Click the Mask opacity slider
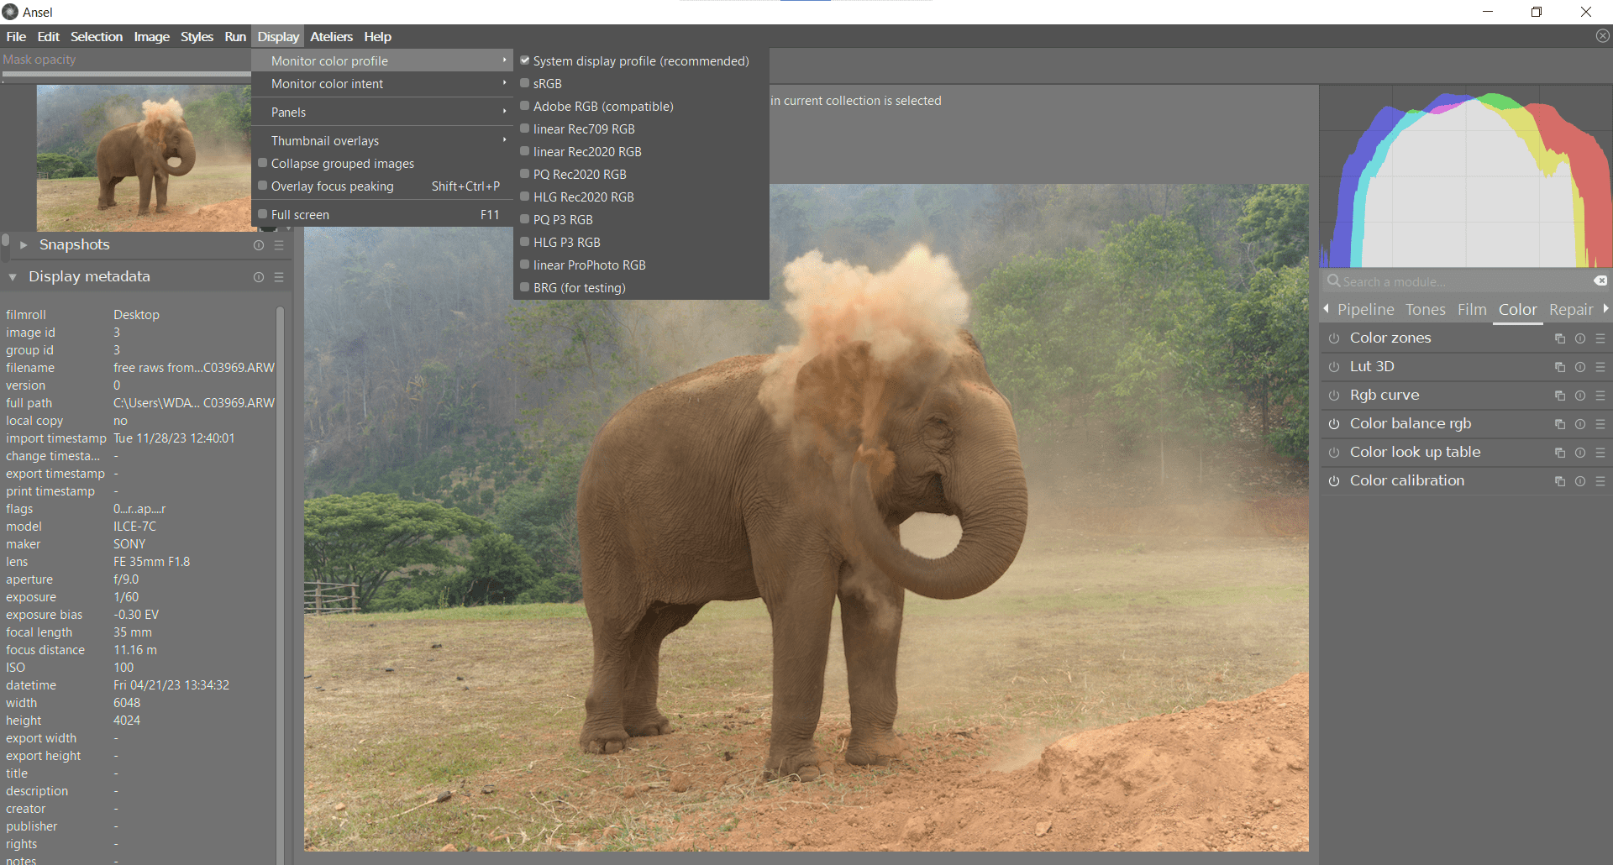This screenshot has height=865, width=1613. coord(126,75)
